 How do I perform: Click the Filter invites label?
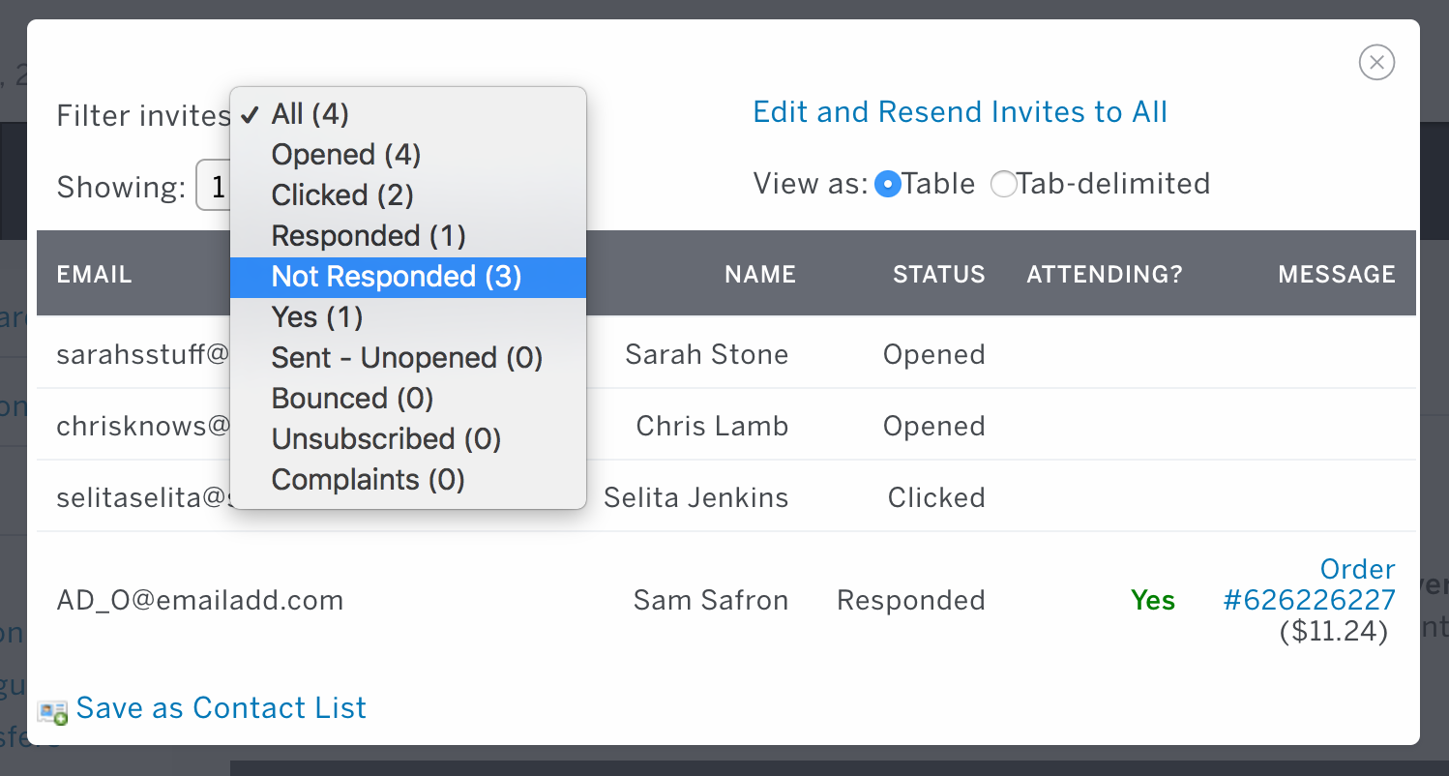[x=143, y=116]
